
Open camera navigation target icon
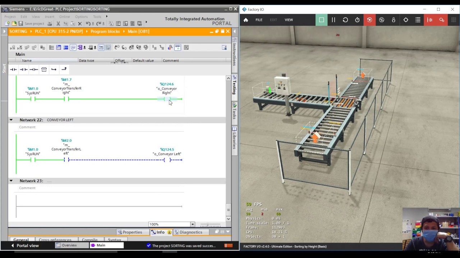(x=406, y=20)
